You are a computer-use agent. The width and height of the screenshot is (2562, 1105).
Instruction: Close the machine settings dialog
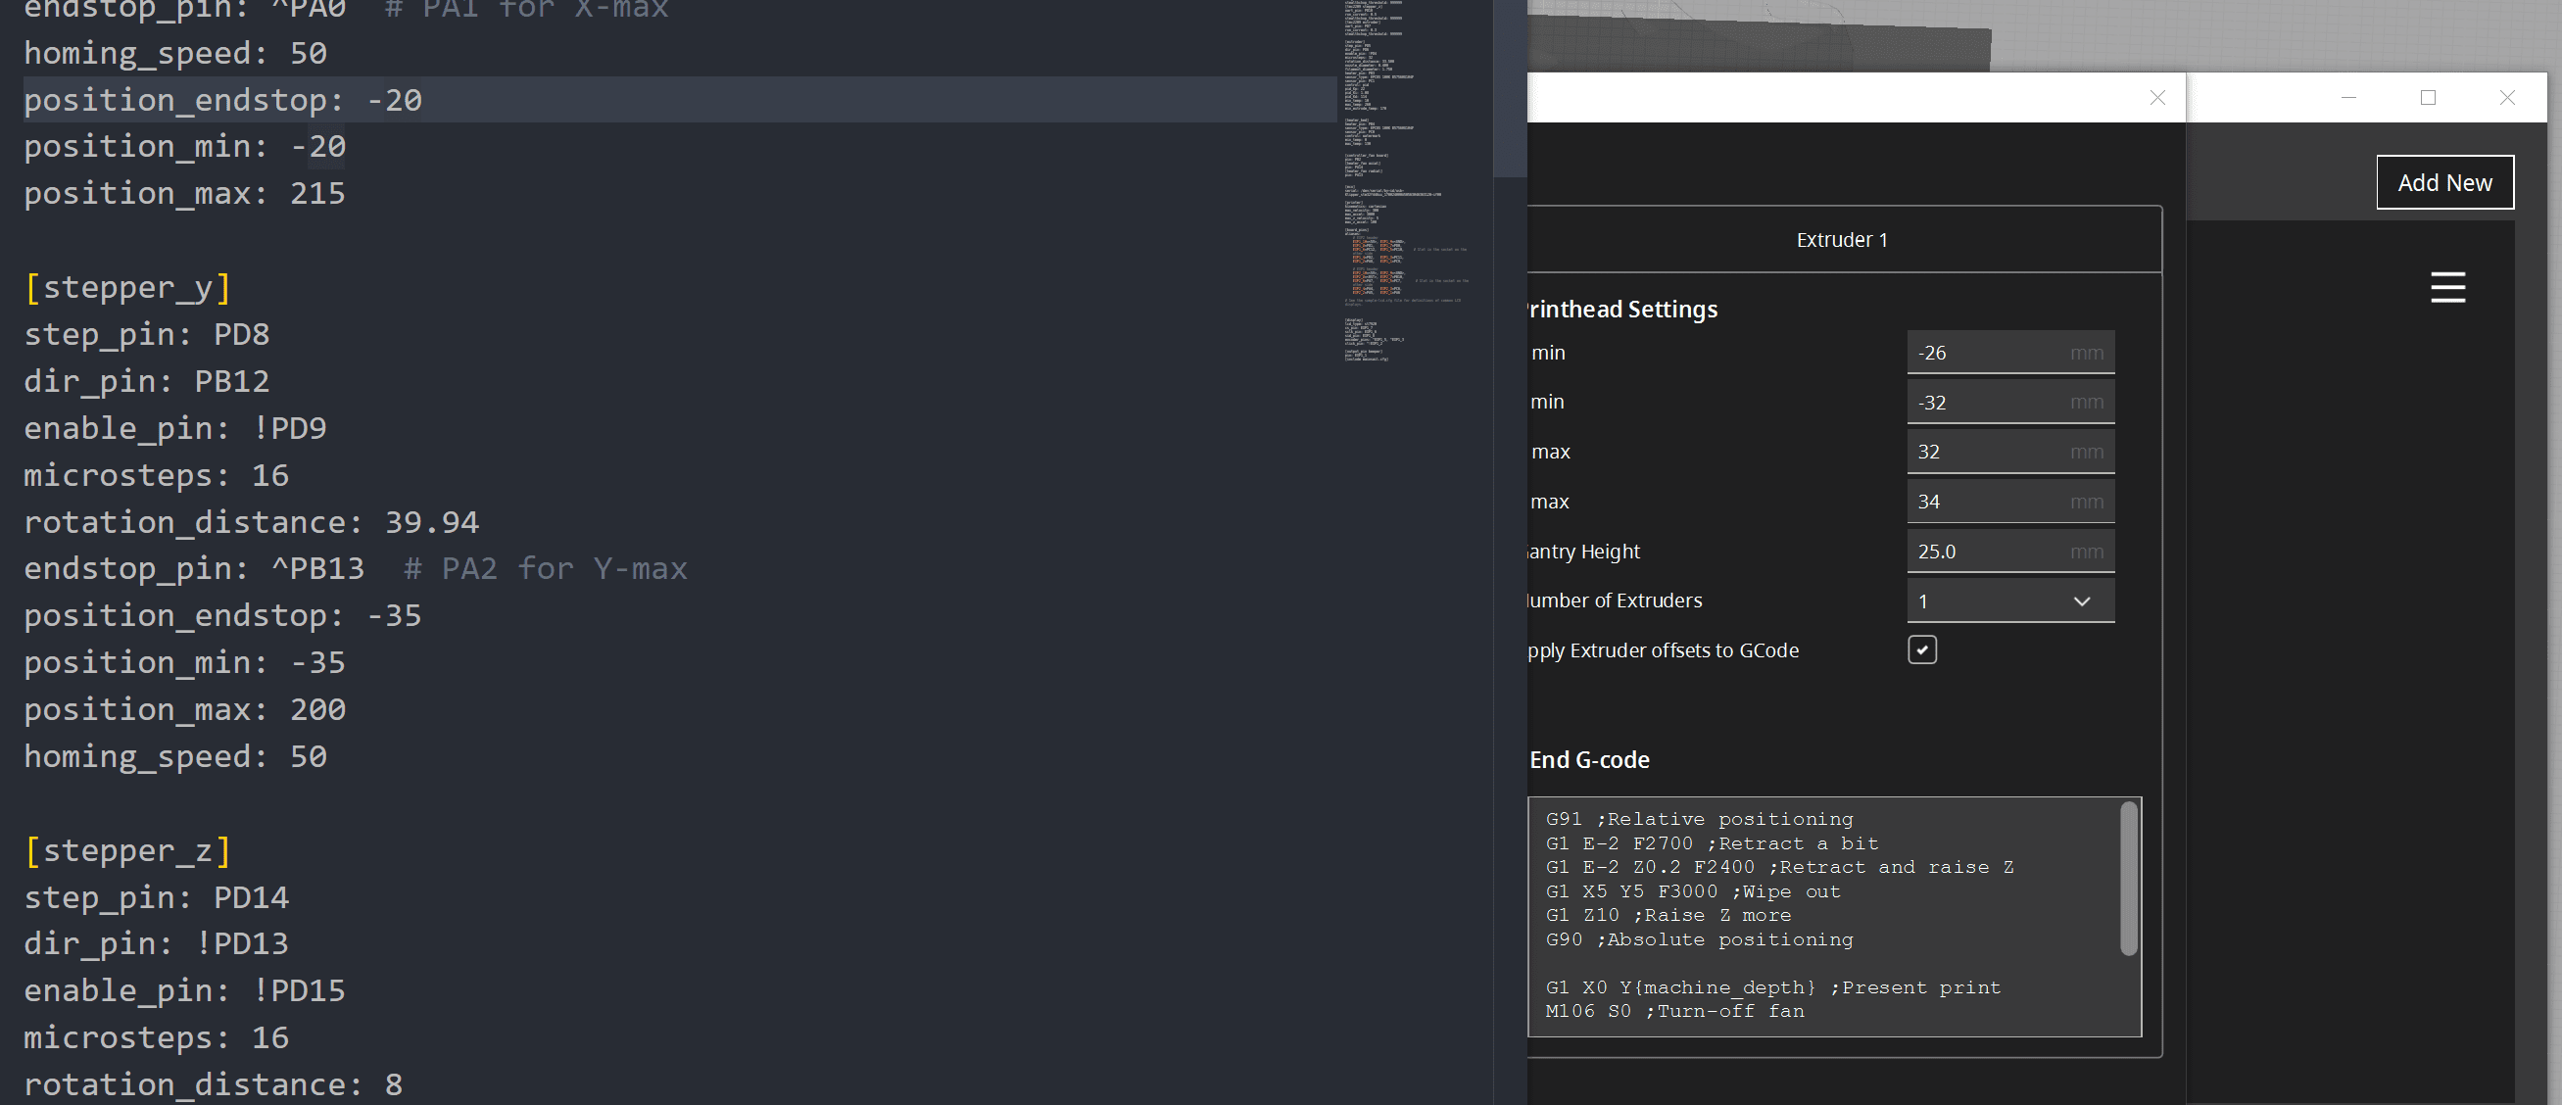[x=2157, y=97]
